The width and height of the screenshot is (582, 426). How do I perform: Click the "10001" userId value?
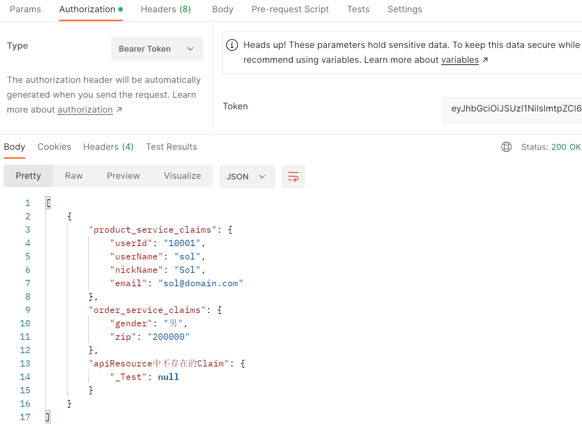tap(182, 243)
